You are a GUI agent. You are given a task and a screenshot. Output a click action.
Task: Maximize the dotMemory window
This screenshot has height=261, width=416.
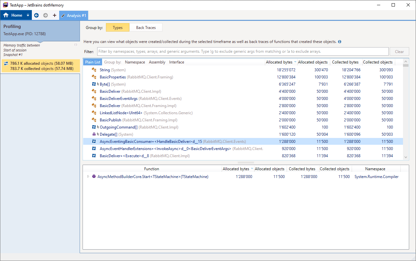pos(393,5)
